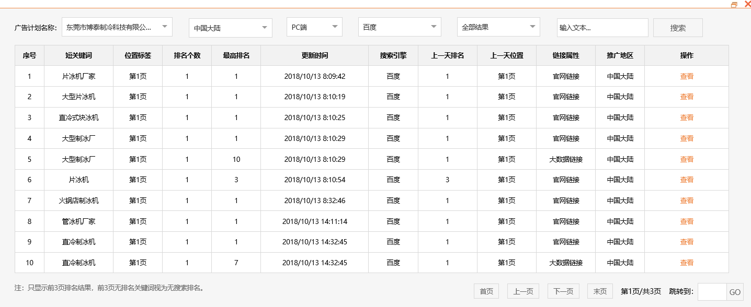View the last 直冷制冰机 row details
This screenshot has height=307, width=751.
coord(686,262)
